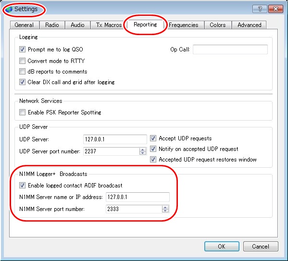288x261 pixels.
Task: Switch to the Radio tab
Action: click(52, 25)
